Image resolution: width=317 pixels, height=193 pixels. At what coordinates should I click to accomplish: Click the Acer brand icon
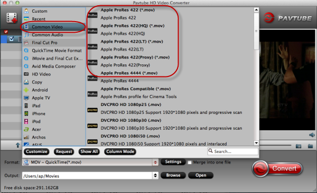point(26,129)
